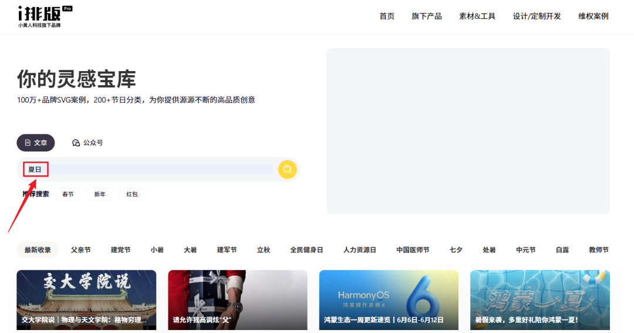Select the 春节 suggested search tag
This screenshot has height=333, width=634.
(x=68, y=194)
